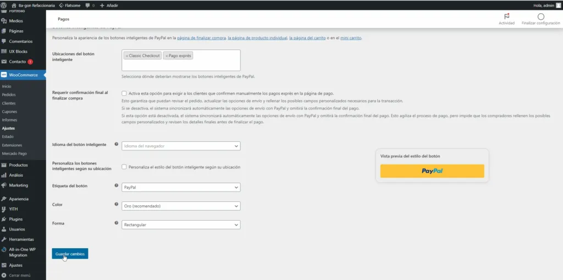
Task: Click the Guardar cambios button
Action: point(70,254)
